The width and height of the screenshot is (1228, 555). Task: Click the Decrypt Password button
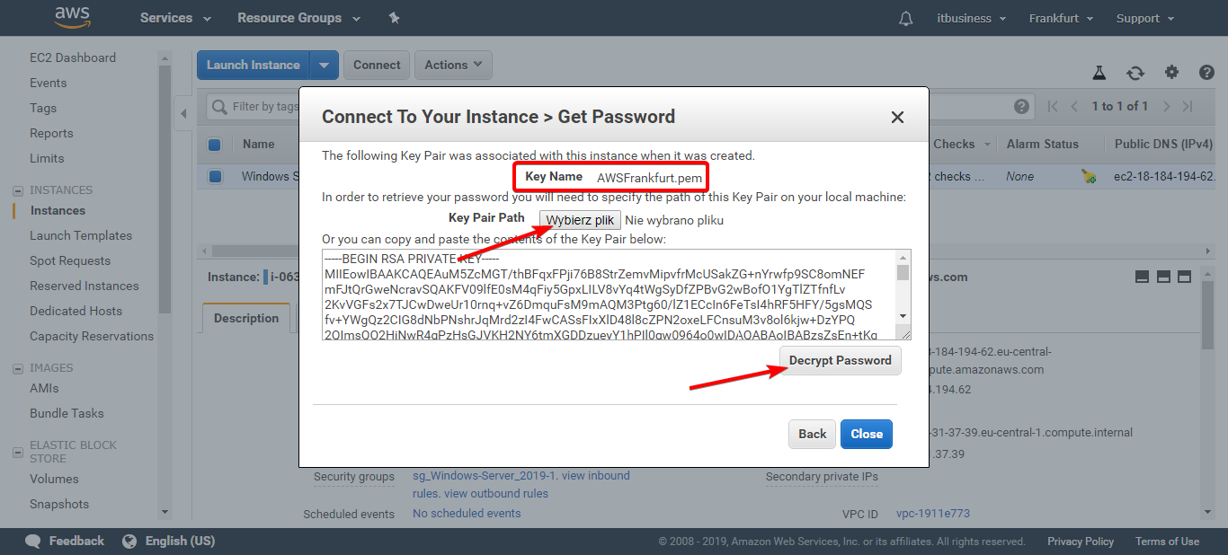point(840,360)
